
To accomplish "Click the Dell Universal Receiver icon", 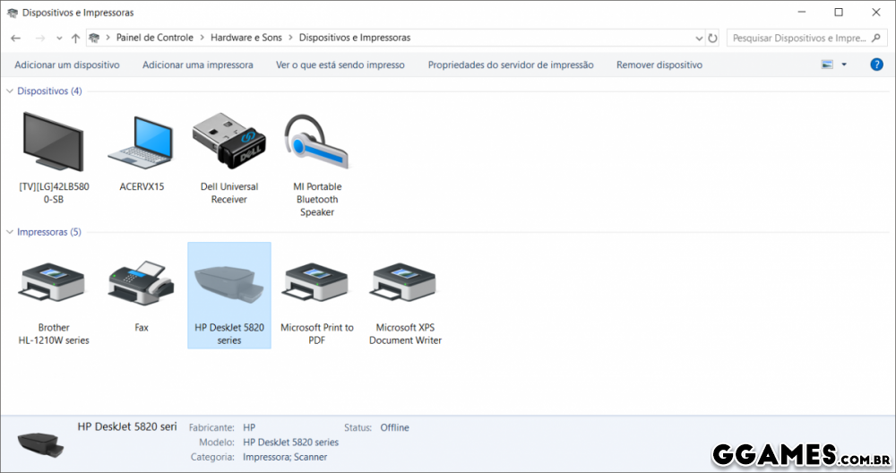I will click(x=228, y=143).
